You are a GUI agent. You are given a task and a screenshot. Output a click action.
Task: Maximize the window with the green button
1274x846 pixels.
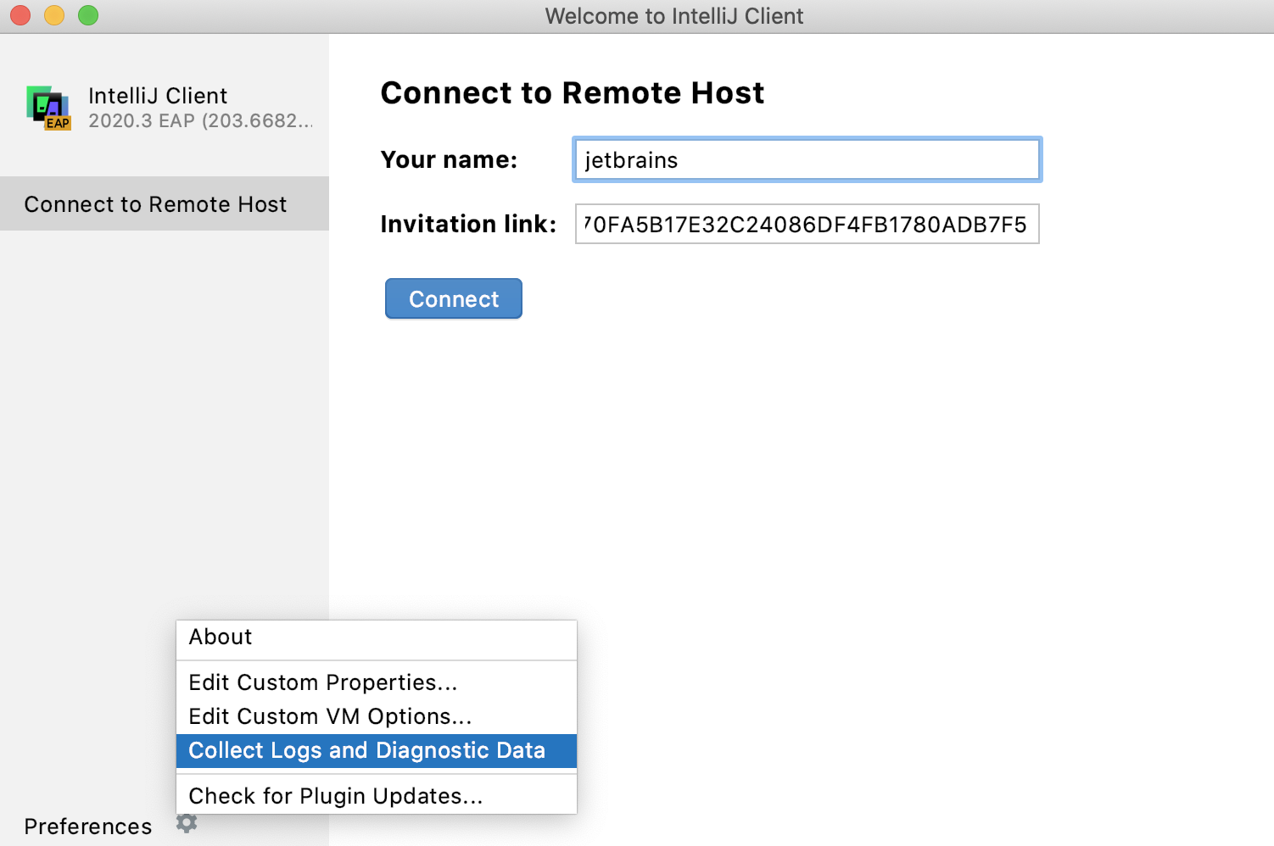88,15
